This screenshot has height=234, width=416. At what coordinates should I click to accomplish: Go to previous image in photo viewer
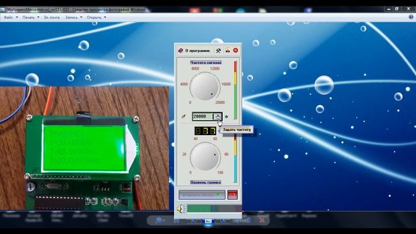tap(194, 220)
